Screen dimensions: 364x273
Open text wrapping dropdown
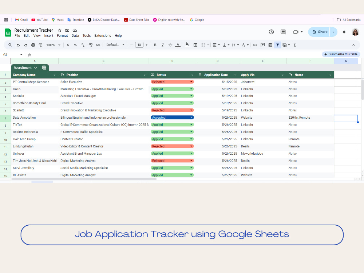pos(235,45)
